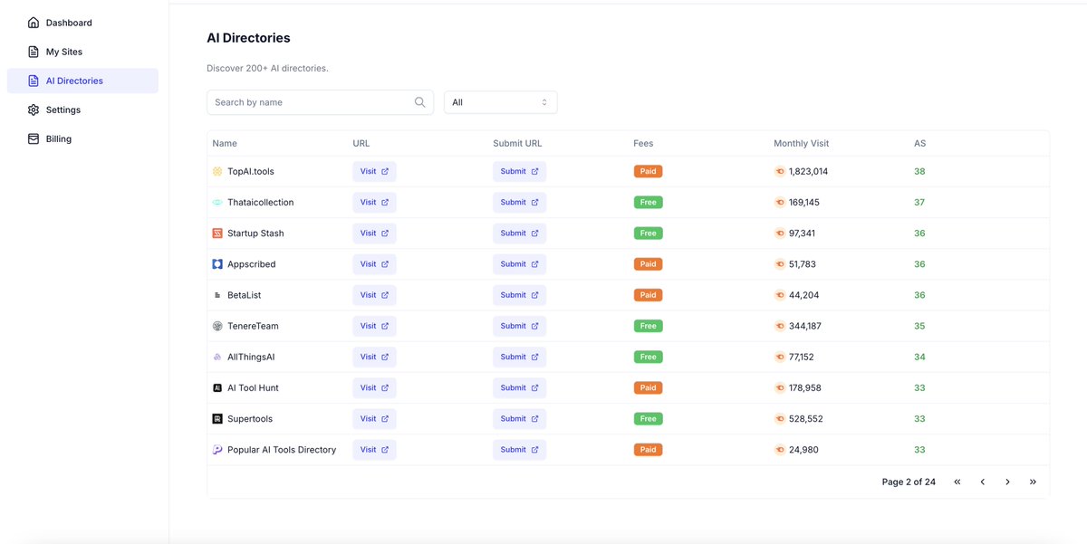1087x544 pixels.
Task: Visit the AI Tool Hunt site
Action: (x=374, y=387)
